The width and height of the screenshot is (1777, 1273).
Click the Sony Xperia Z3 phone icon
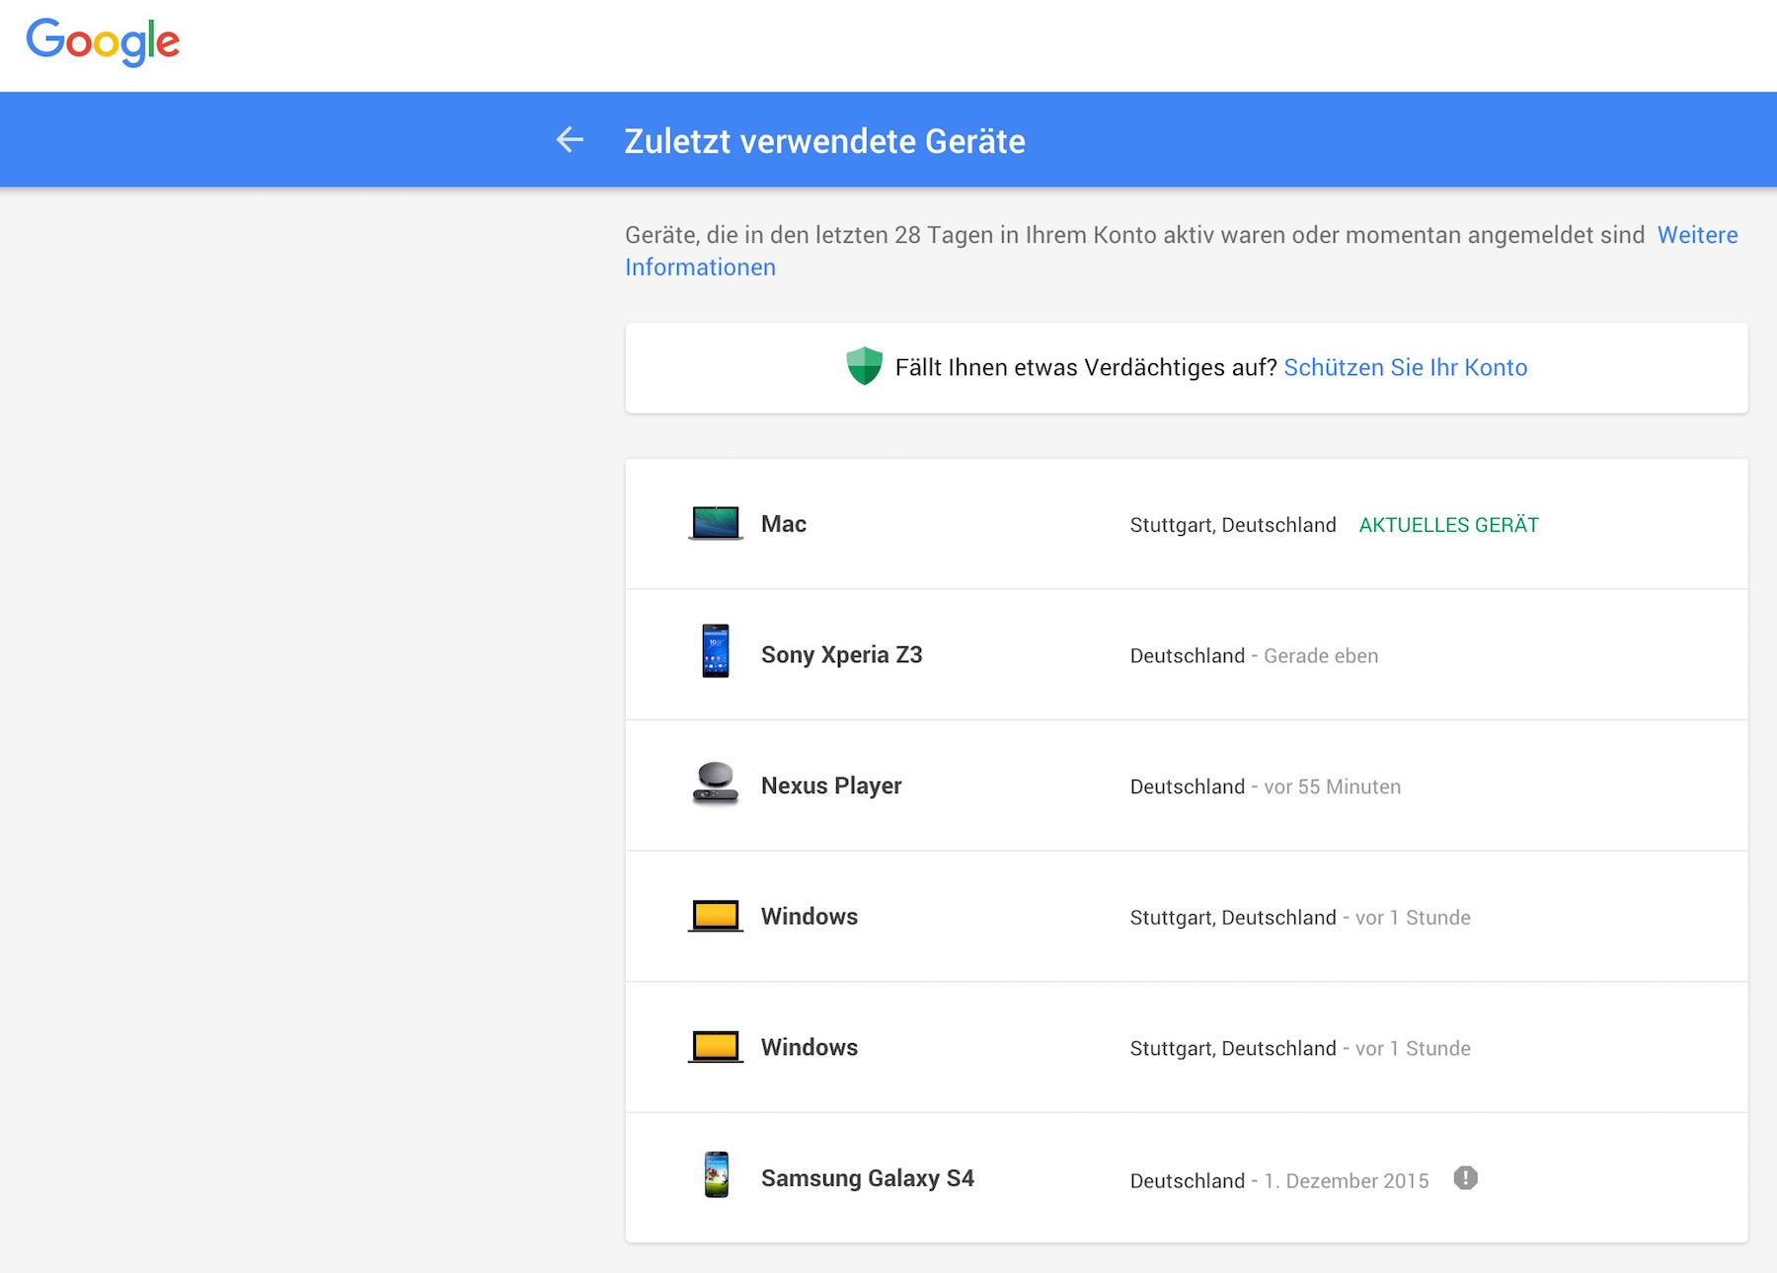pyautogui.click(x=716, y=651)
